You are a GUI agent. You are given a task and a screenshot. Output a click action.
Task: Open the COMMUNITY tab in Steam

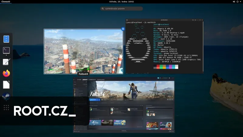tap(92, 80)
